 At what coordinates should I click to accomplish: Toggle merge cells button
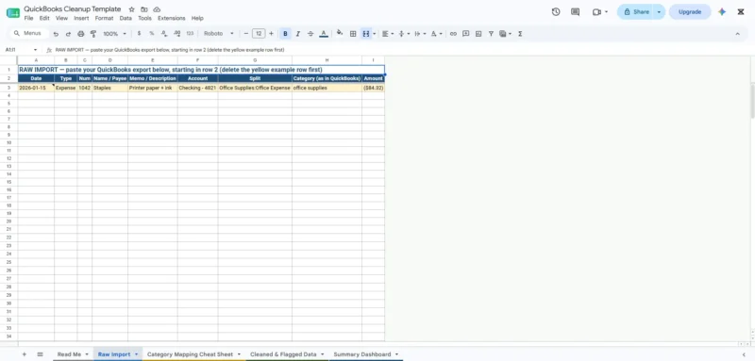pos(366,34)
